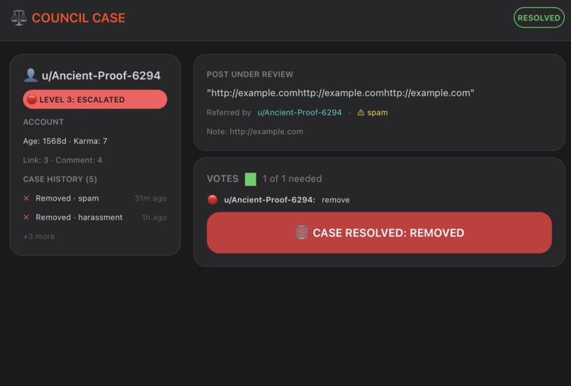
Task: Click the COUNCIL CASE title
Action: tap(79, 18)
